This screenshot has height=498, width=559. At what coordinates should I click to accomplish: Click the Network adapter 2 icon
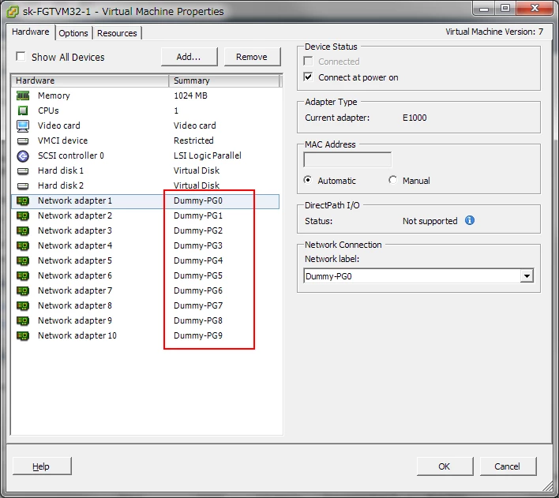[x=23, y=215]
